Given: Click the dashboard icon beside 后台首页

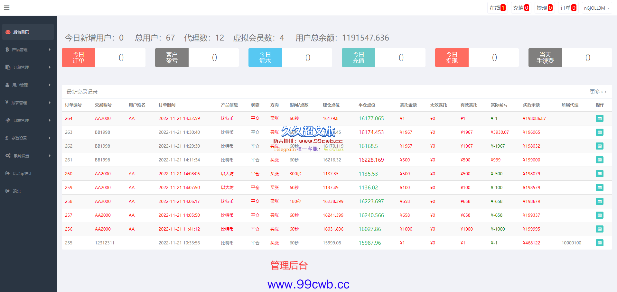Looking at the screenshot, I should pyautogui.click(x=8, y=32).
